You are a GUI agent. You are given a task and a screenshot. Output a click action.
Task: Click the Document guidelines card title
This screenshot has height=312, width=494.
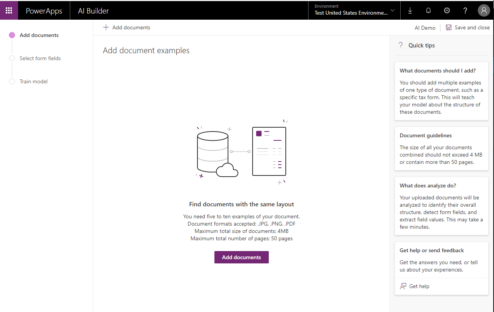(x=426, y=135)
